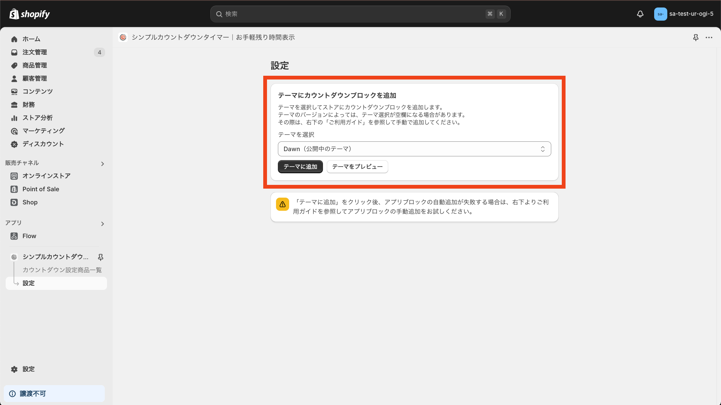Open the ホーム section in the sidebar
Screen dimensions: 721x405
point(32,39)
